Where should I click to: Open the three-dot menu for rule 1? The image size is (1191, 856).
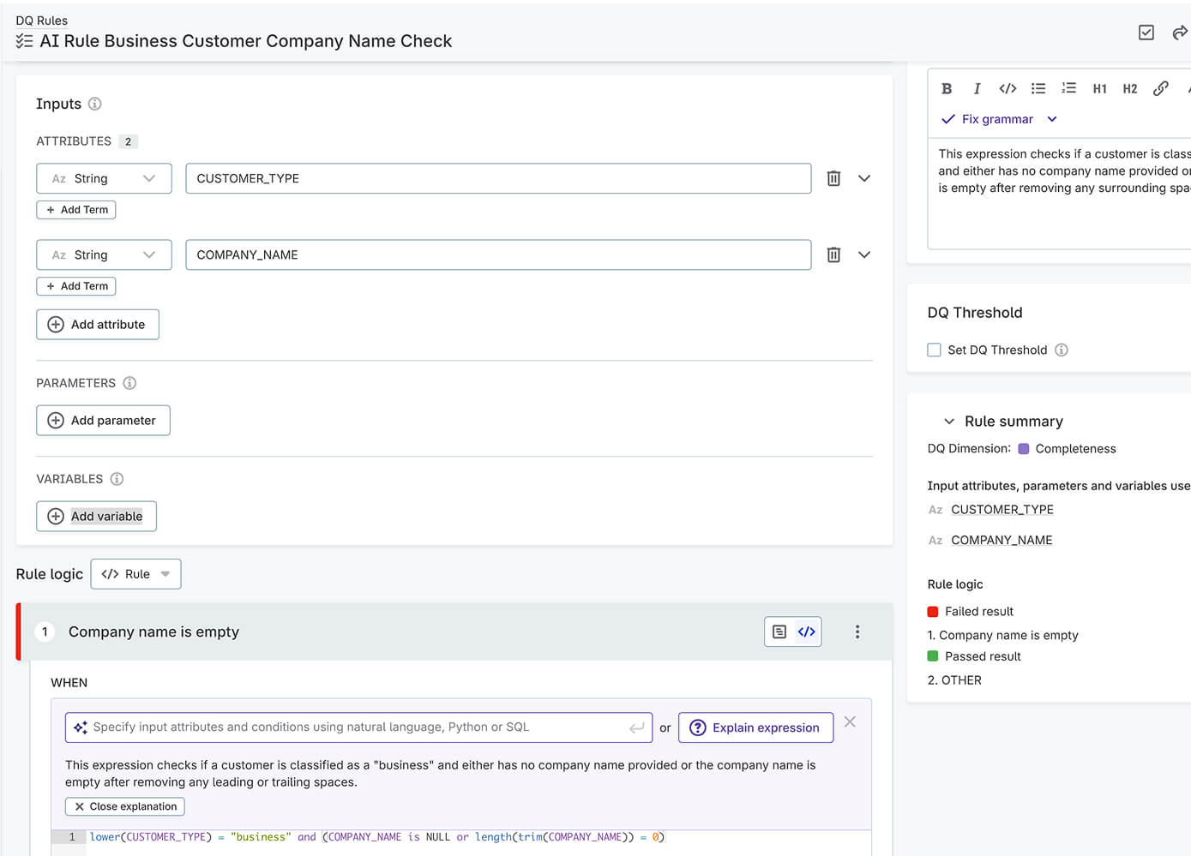[857, 632]
